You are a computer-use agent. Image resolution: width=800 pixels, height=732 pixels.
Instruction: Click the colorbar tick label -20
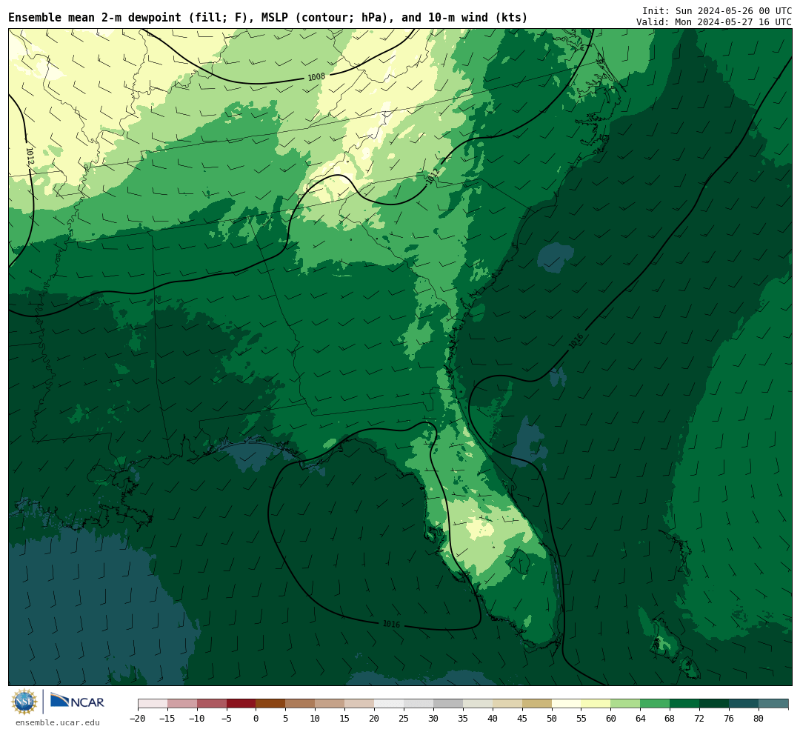coord(138,719)
